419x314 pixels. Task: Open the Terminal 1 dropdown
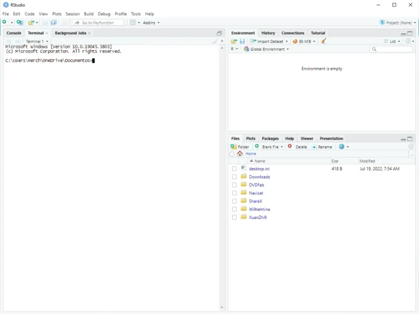tap(37, 41)
